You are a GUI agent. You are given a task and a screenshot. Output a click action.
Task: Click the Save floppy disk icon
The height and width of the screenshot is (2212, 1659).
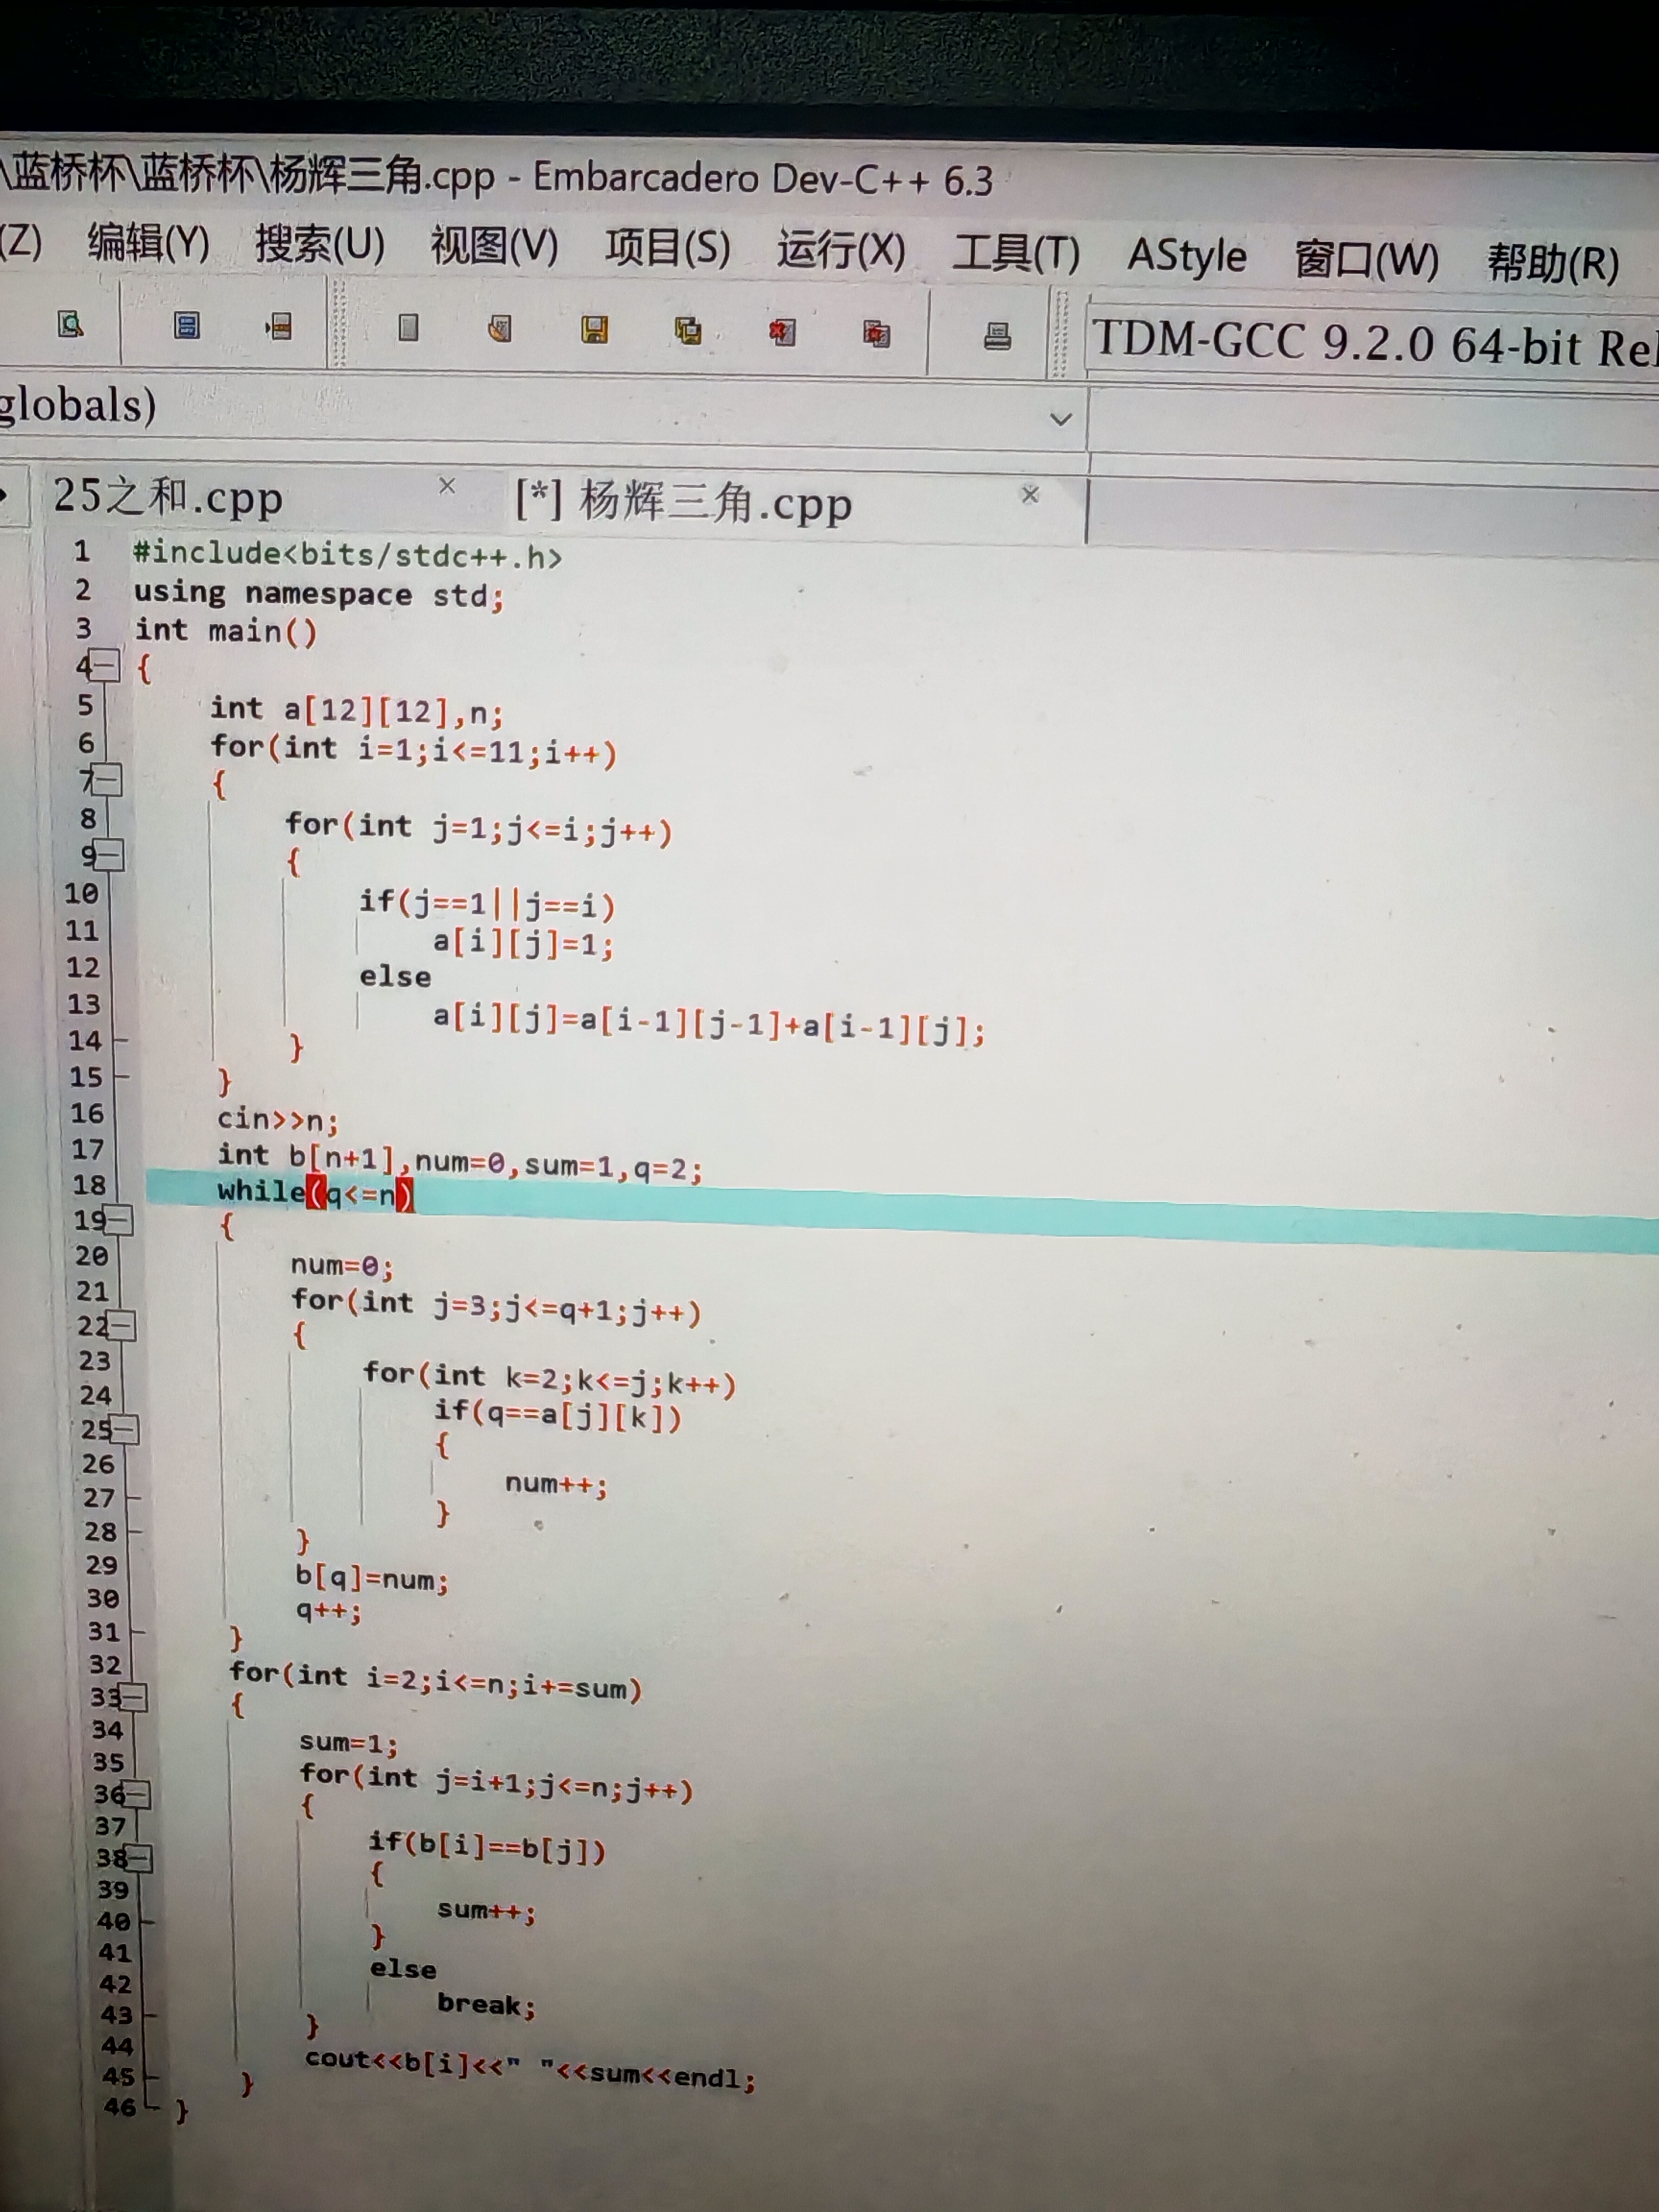pos(594,329)
